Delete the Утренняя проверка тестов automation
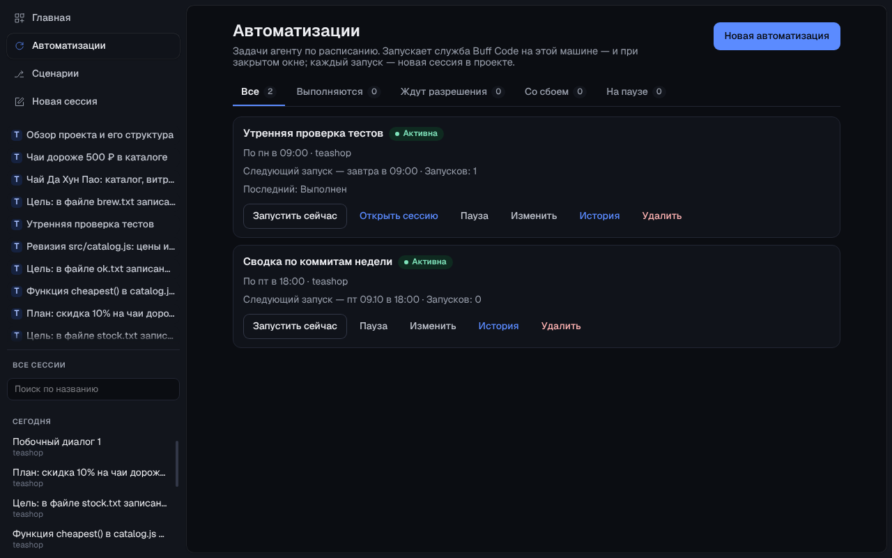 (662, 216)
